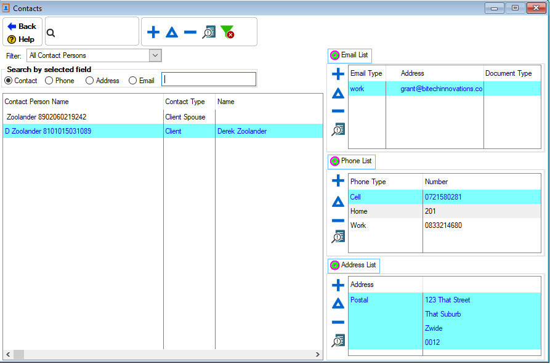Click the search by field text input

[209, 79]
